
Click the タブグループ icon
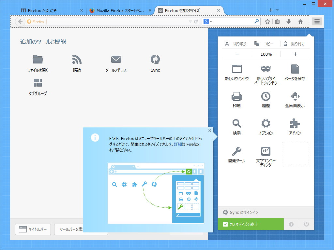pyautogui.click(x=38, y=83)
